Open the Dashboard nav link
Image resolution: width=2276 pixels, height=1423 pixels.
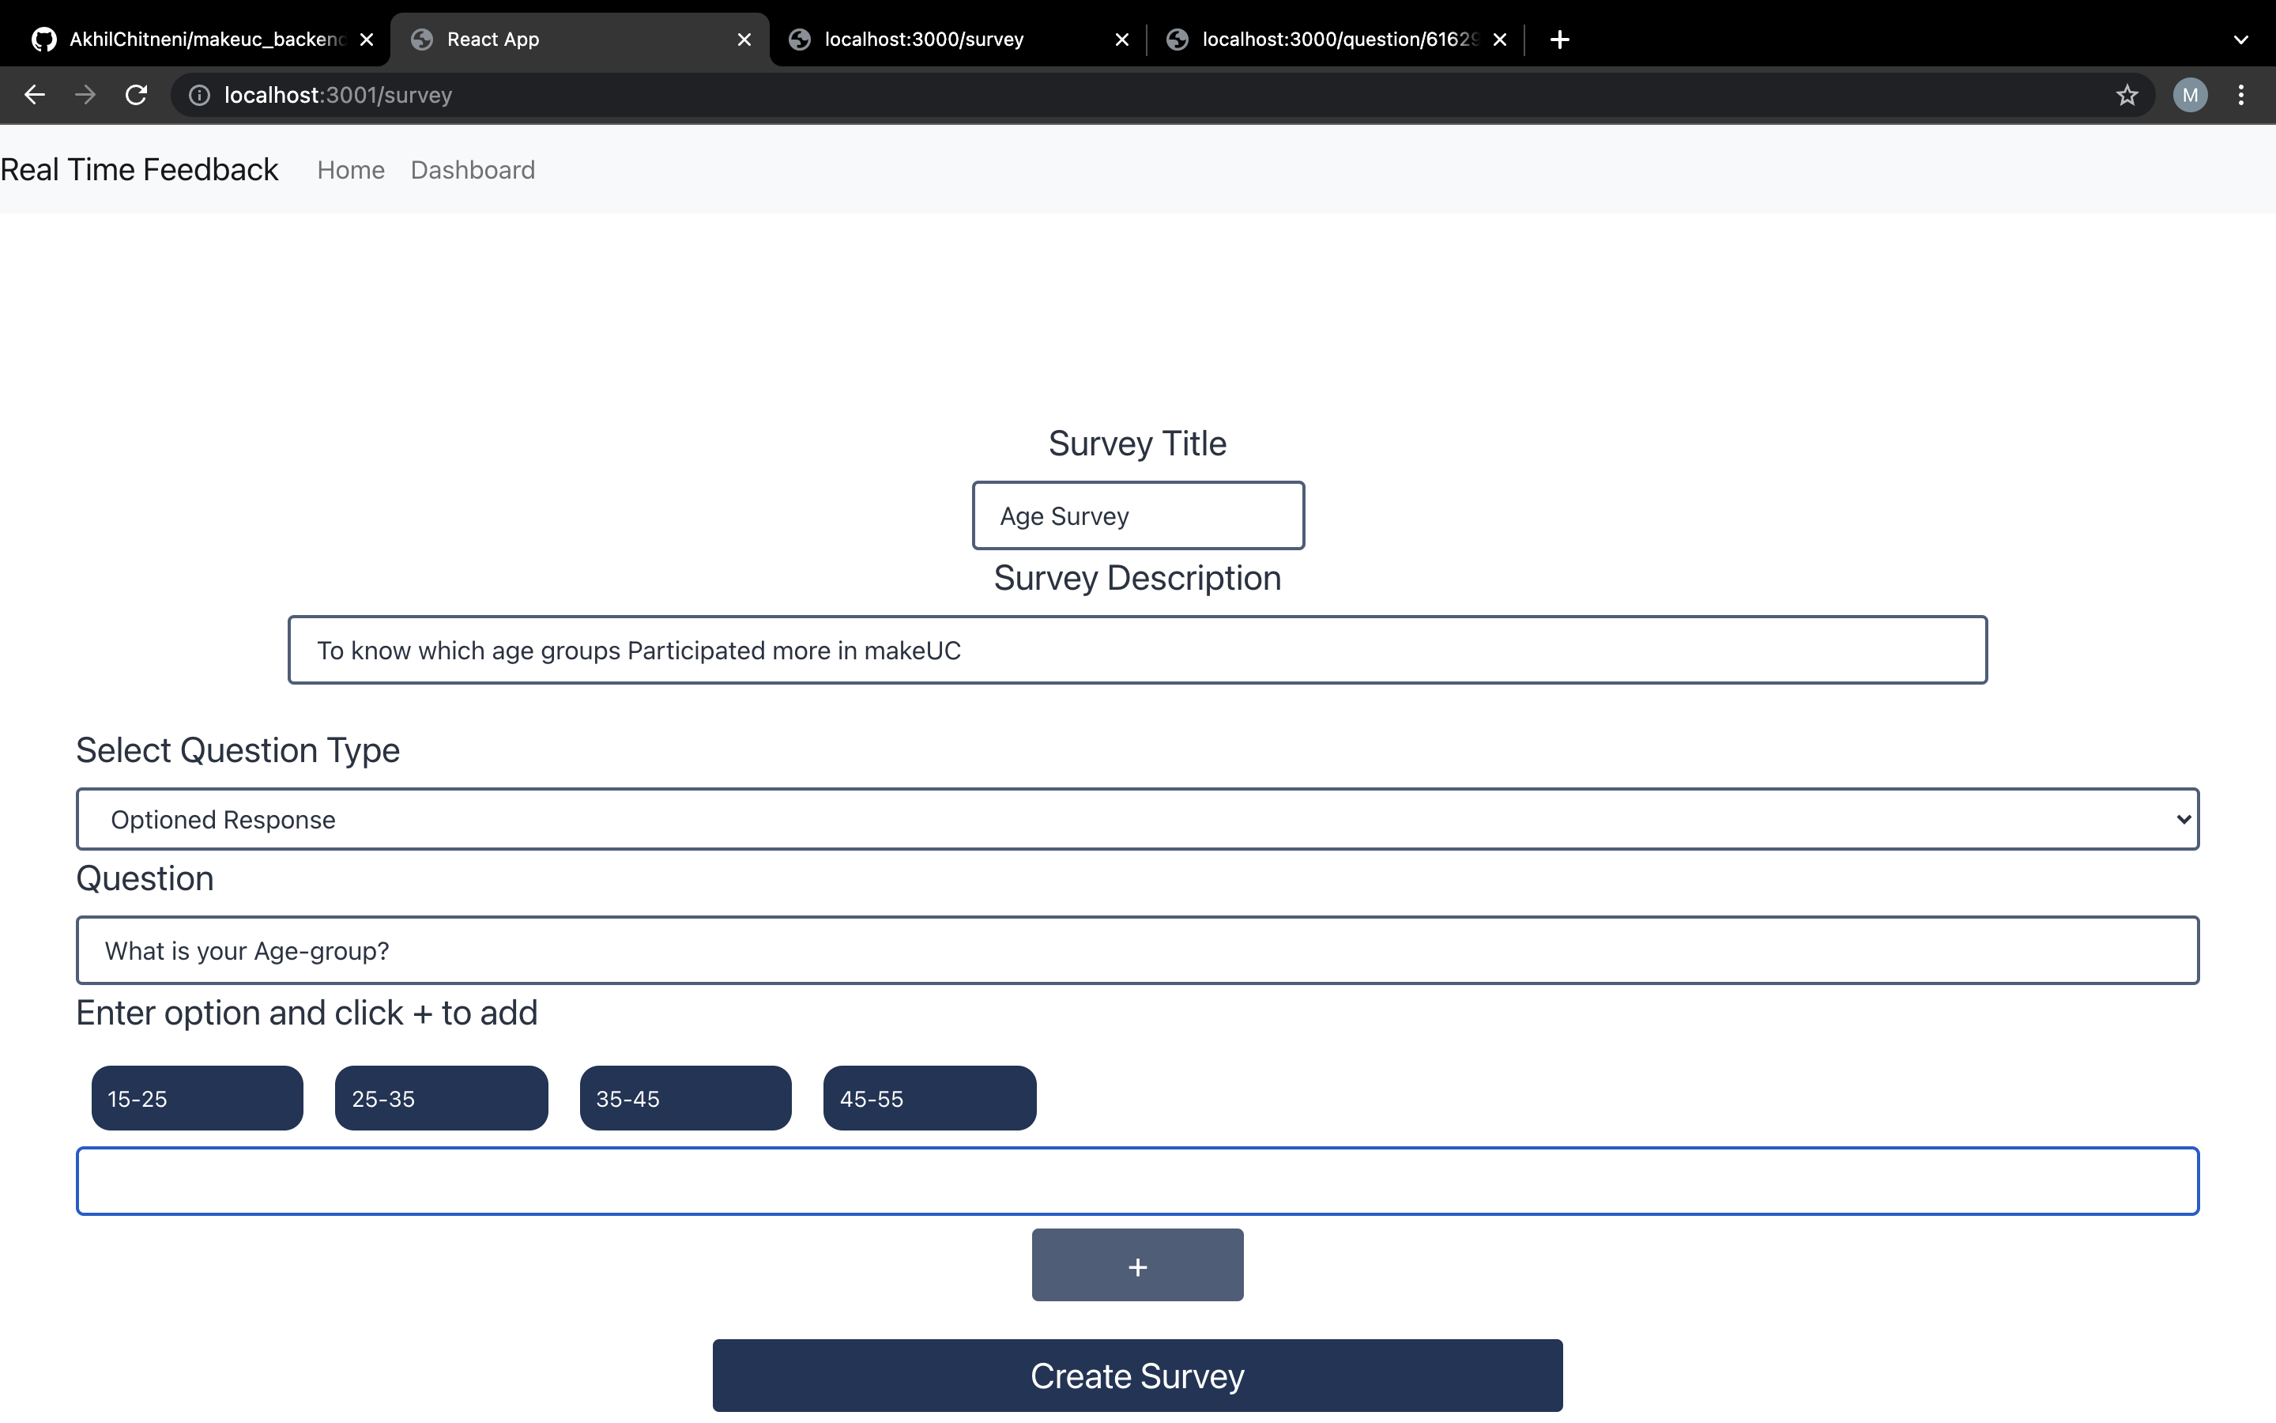[472, 170]
